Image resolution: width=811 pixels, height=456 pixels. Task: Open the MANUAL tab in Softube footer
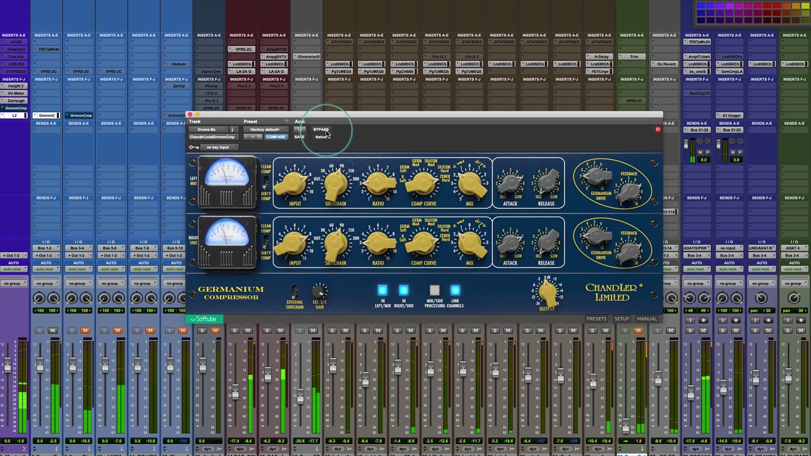pyautogui.click(x=647, y=319)
